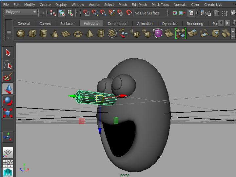Toggle snap to grids
The image size is (236, 177).
click(x=87, y=13)
